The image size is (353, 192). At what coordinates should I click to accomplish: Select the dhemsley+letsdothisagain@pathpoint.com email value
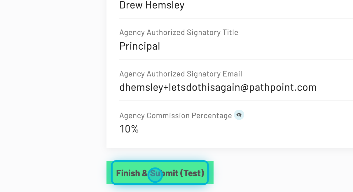pos(218,87)
